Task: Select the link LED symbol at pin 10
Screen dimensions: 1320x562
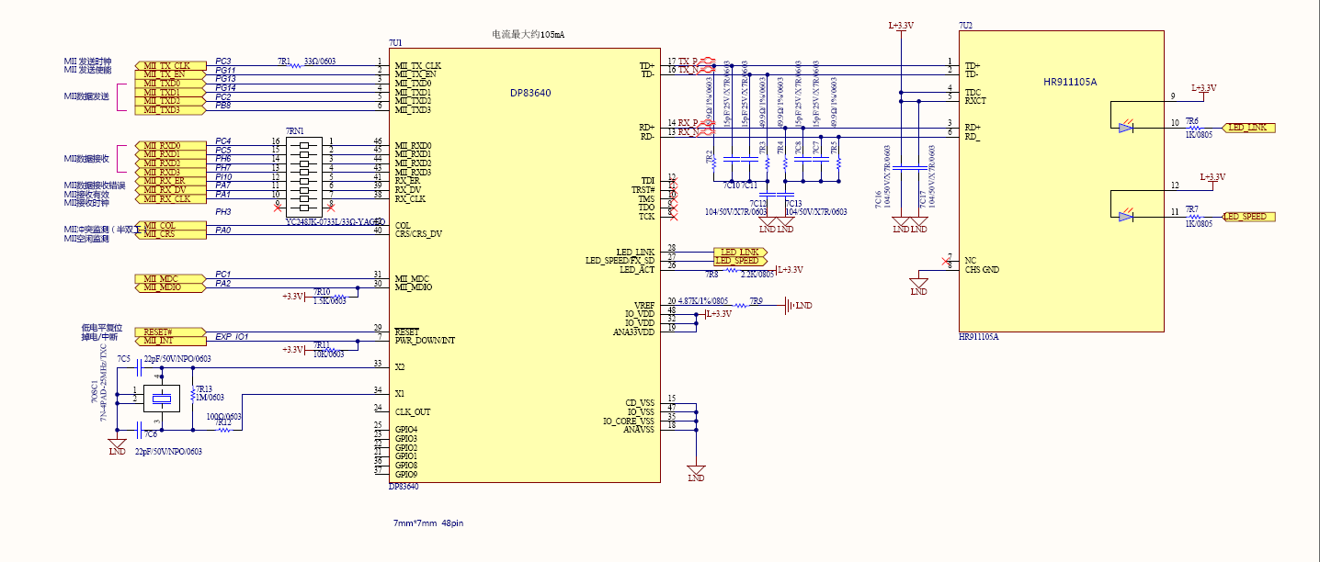Action: [x=1126, y=128]
